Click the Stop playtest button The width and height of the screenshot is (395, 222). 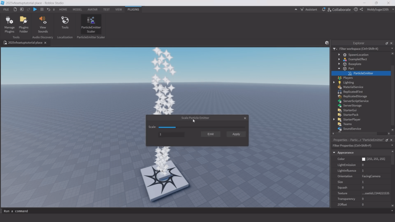(x=42, y=9)
